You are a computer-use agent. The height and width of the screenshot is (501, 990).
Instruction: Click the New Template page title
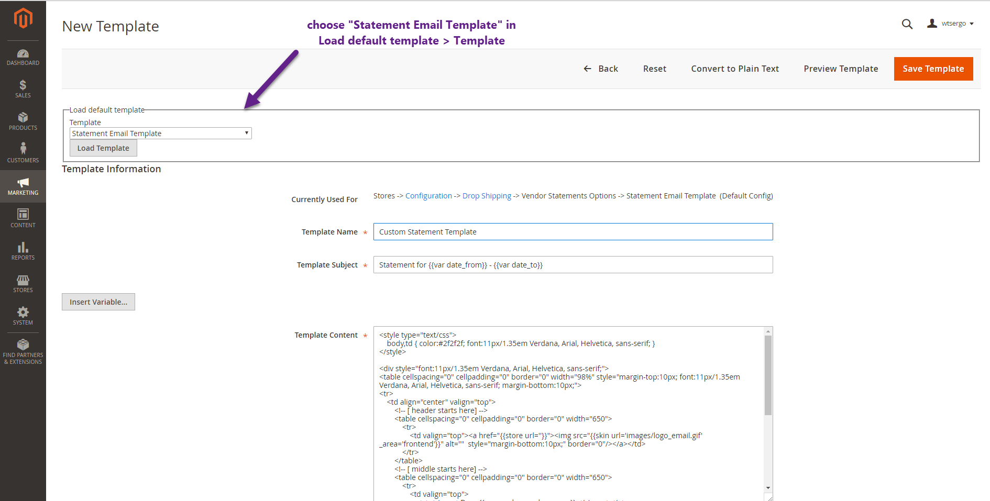(x=111, y=26)
